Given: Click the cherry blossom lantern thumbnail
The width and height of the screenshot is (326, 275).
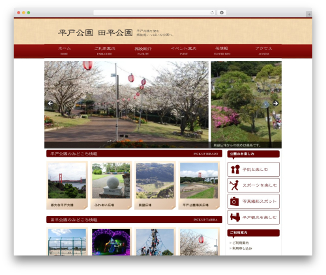Looking at the screenshot, I should point(199,242).
